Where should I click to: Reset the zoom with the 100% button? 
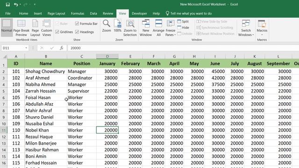pyautogui.click(x=117, y=26)
